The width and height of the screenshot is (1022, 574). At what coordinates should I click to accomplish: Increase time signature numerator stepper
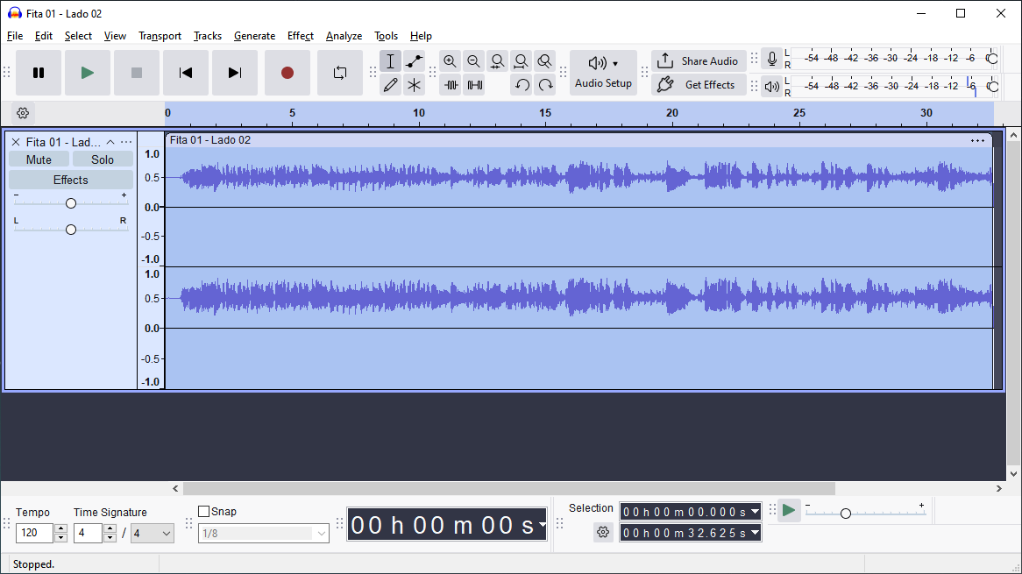pyautogui.click(x=110, y=528)
